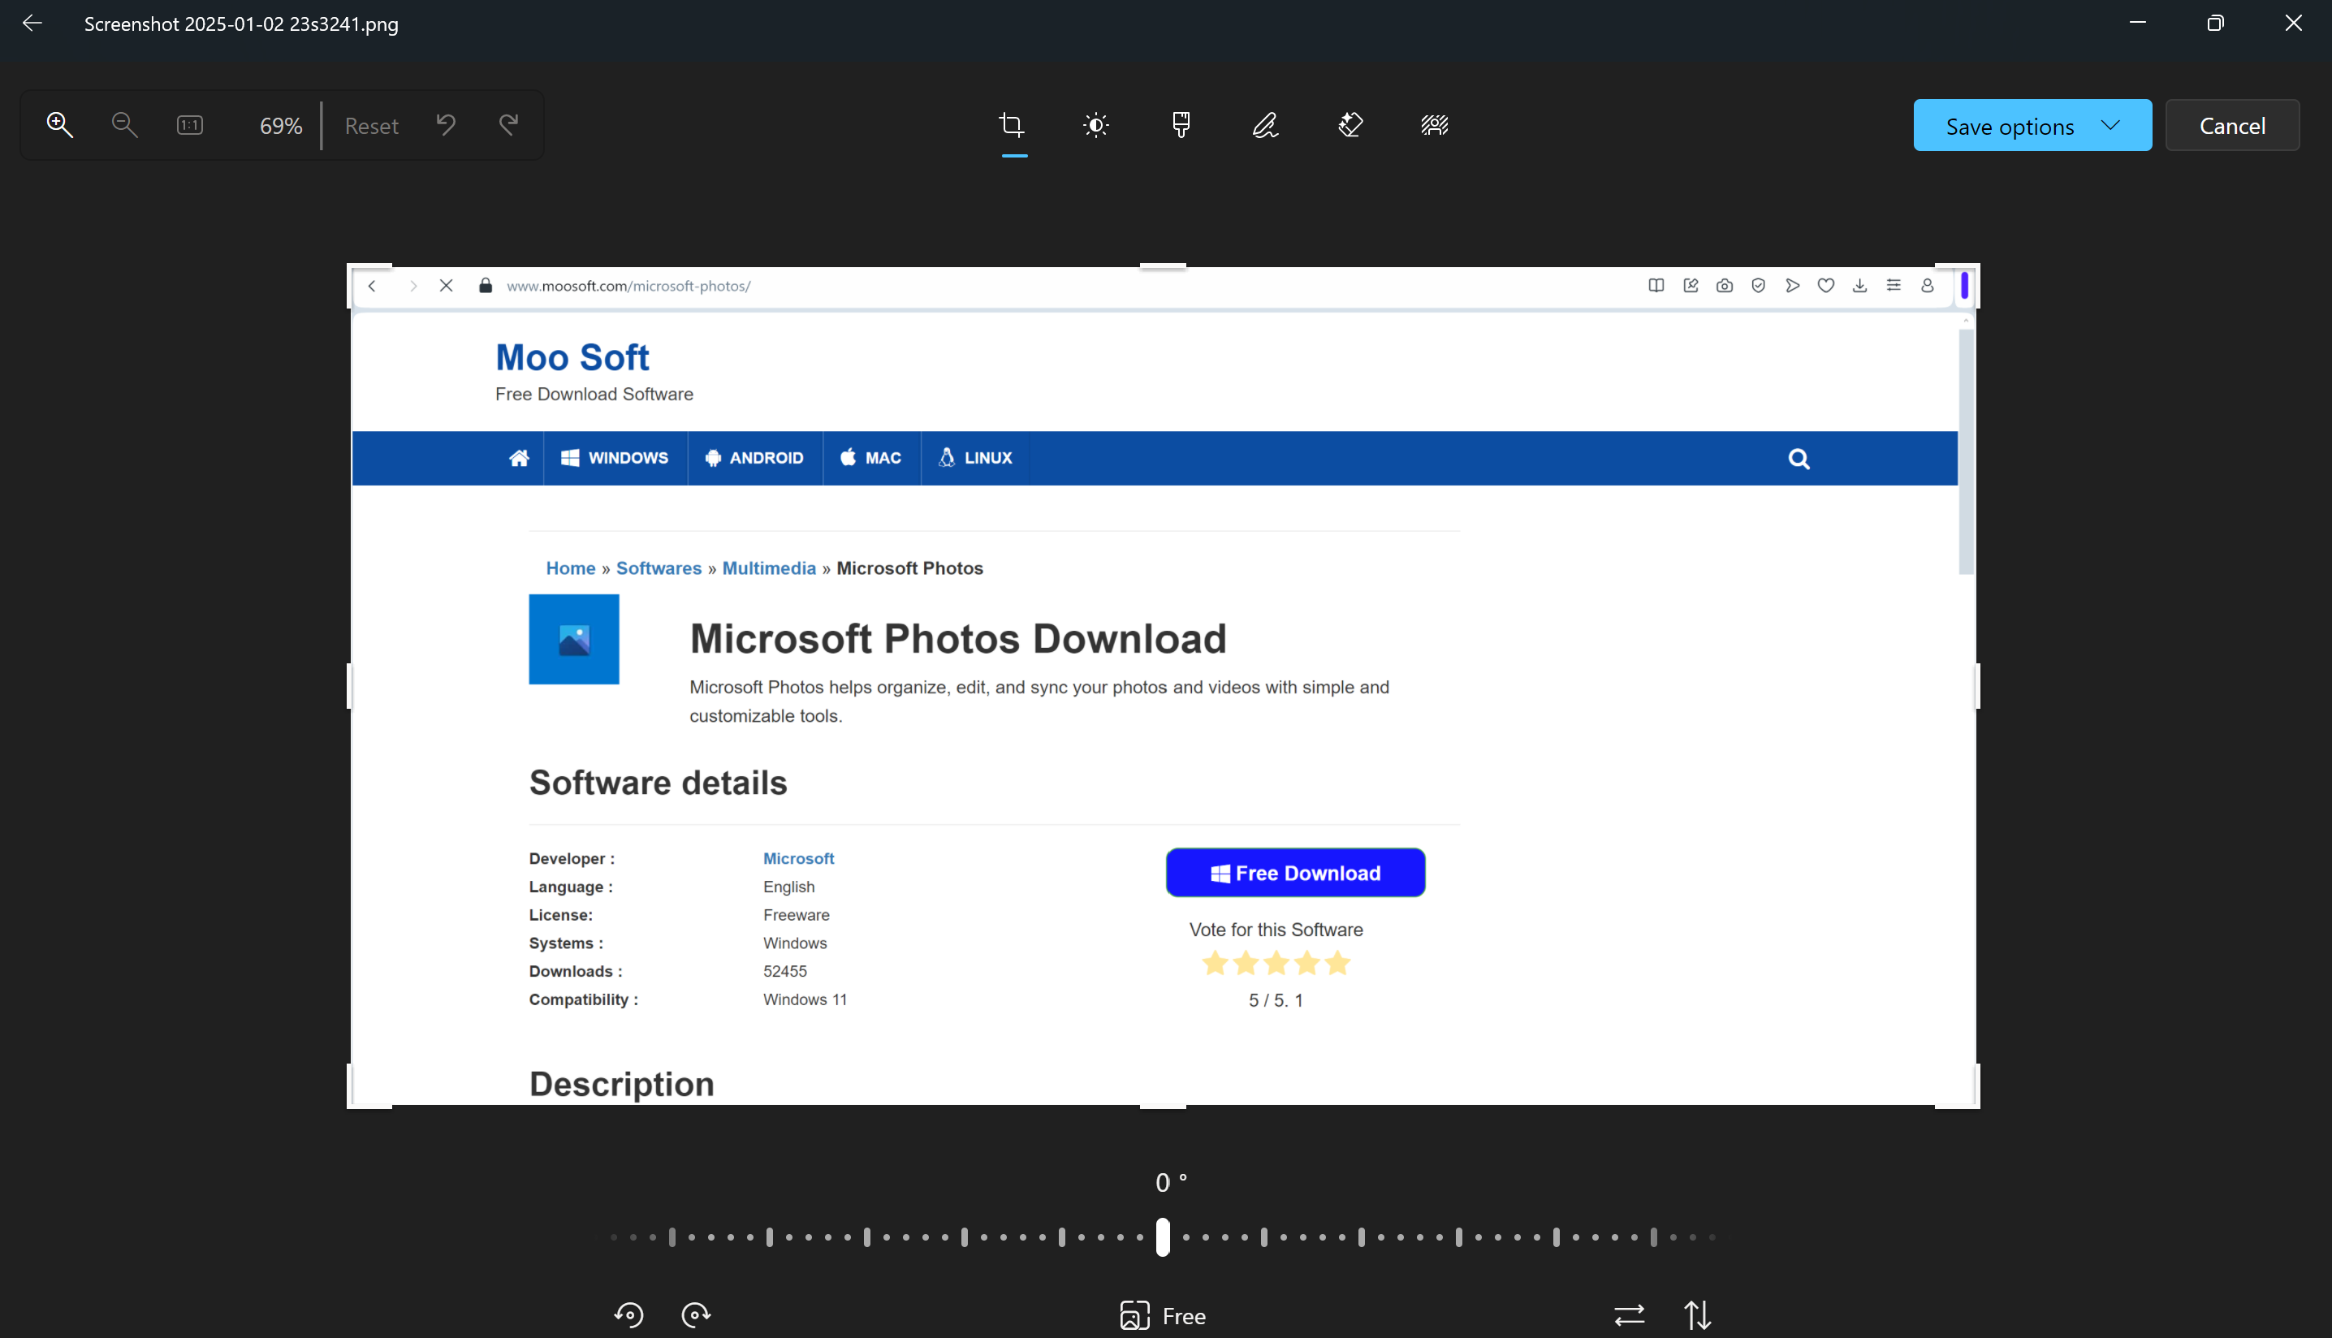Image resolution: width=2332 pixels, height=1338 pixels.
Task: Click the downloads icon in browser toolbar
Action: 1859,286
